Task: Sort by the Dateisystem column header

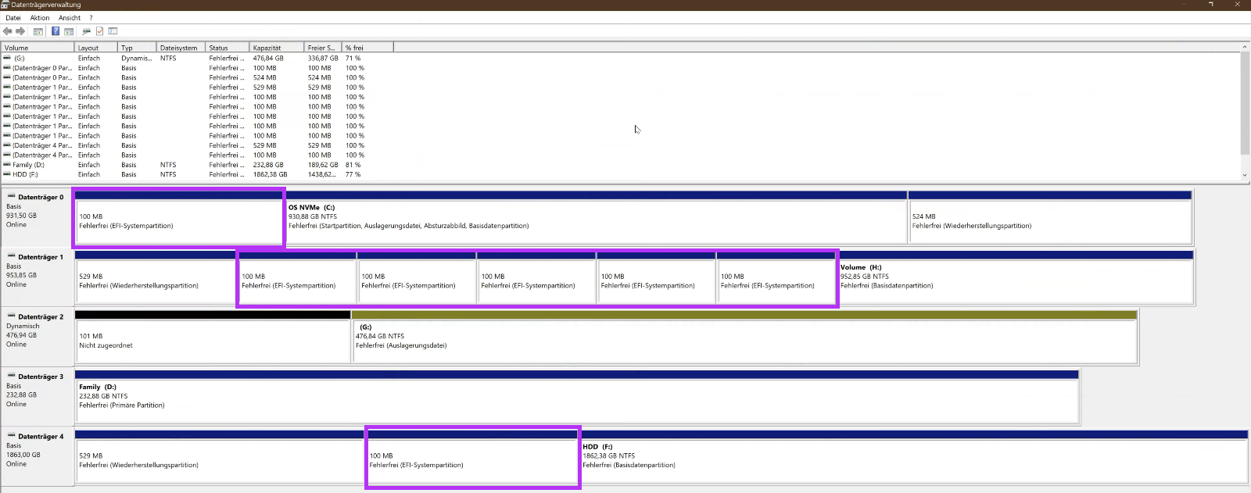Action: click(x=181, y=48)
